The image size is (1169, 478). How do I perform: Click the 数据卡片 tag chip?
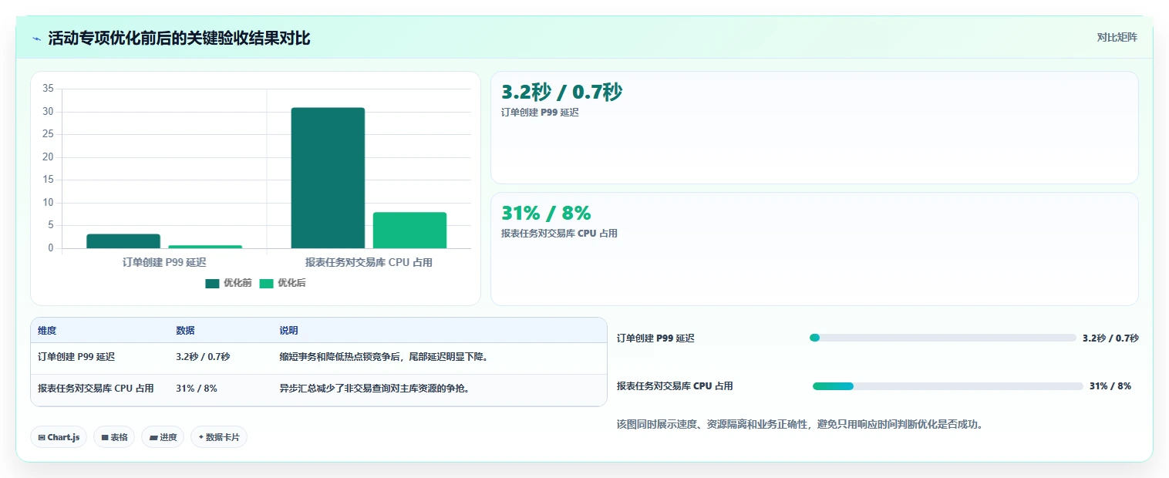[219, 437]
